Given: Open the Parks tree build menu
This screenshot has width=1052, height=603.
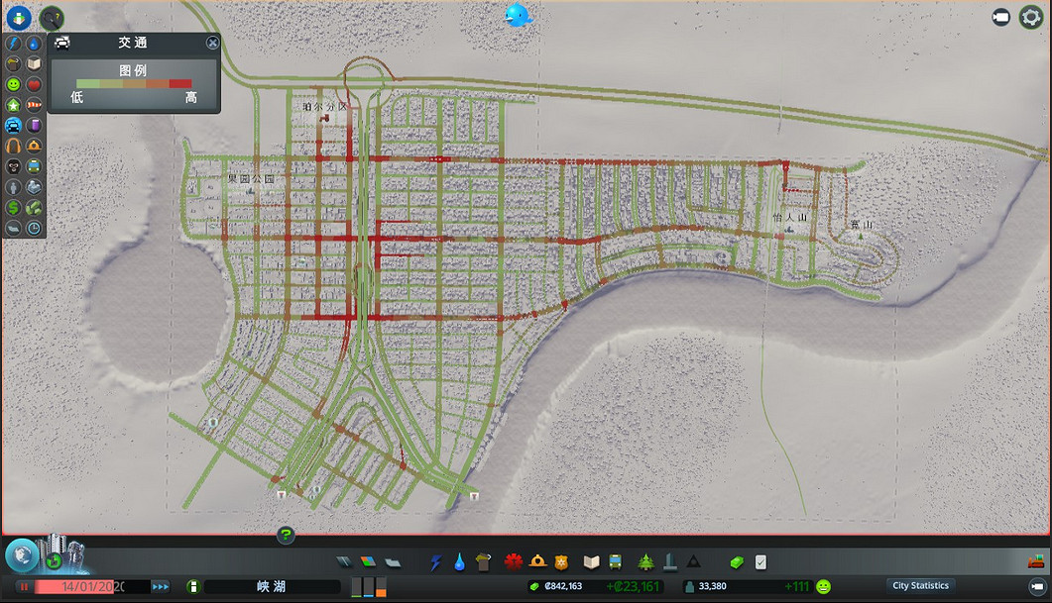Looking at the screenshot, I should [x=645, y=562].
